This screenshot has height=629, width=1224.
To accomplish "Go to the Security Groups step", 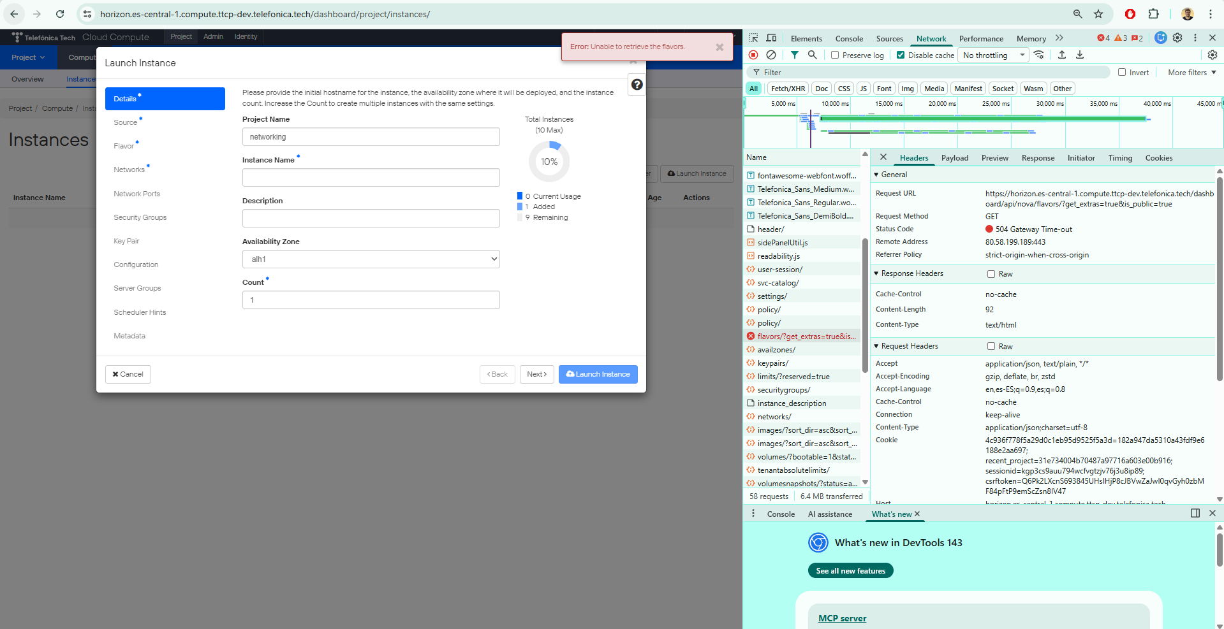I will [140, 217].
